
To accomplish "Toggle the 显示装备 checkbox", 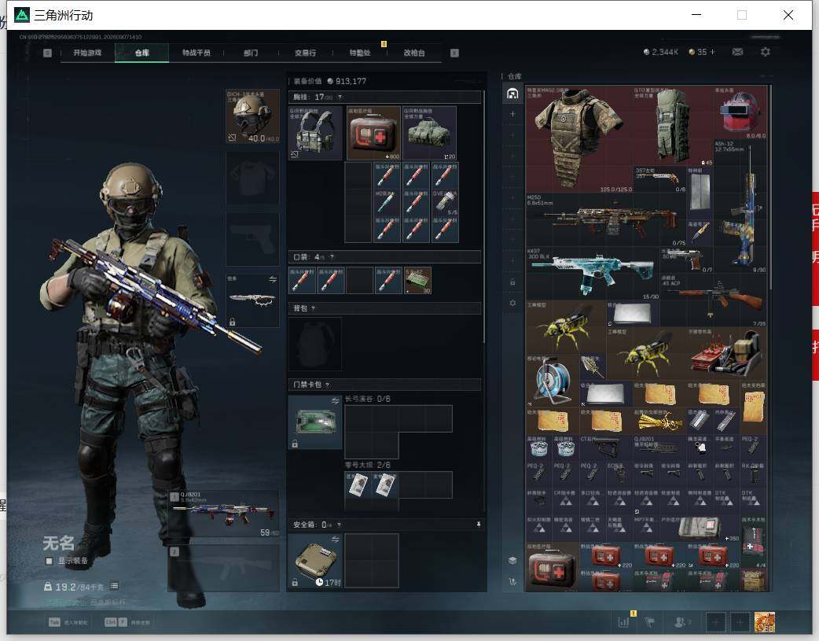I will (x=49, y=561).
